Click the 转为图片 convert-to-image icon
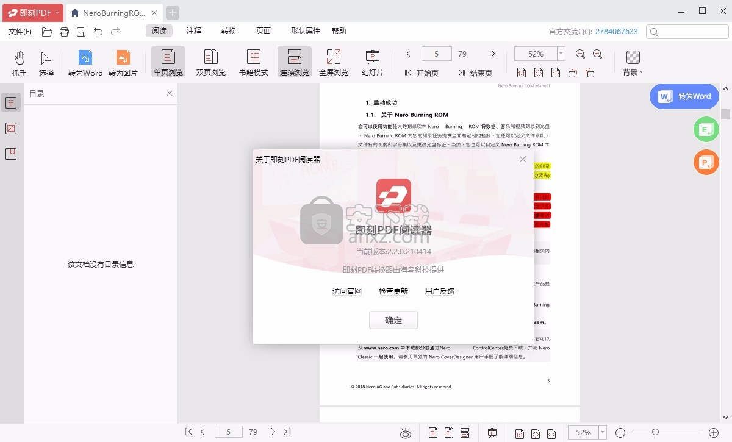The width and height of the screenshot is (732, 442). pyautogui.click(x=123, y=63)
